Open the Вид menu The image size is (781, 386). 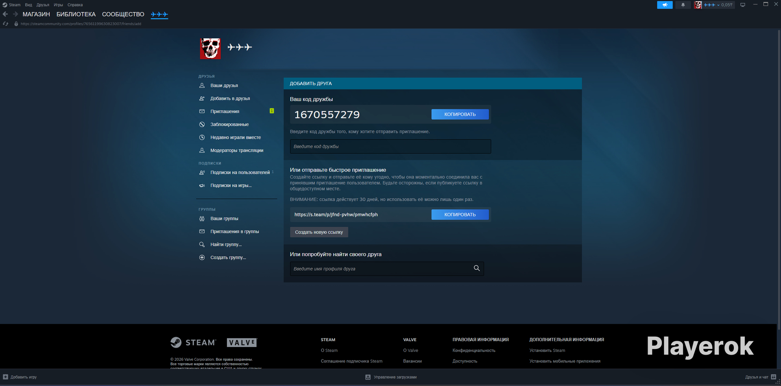pos(28,5)
